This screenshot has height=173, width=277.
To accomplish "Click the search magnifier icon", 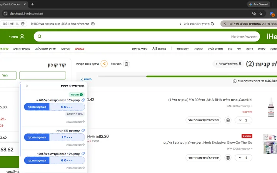I will pos(40,37).
